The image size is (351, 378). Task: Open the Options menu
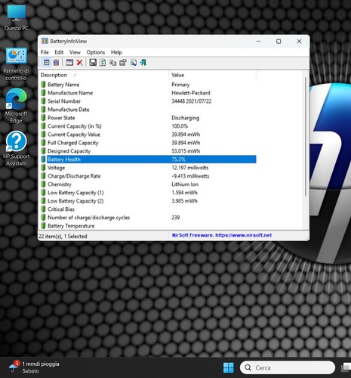96,52
